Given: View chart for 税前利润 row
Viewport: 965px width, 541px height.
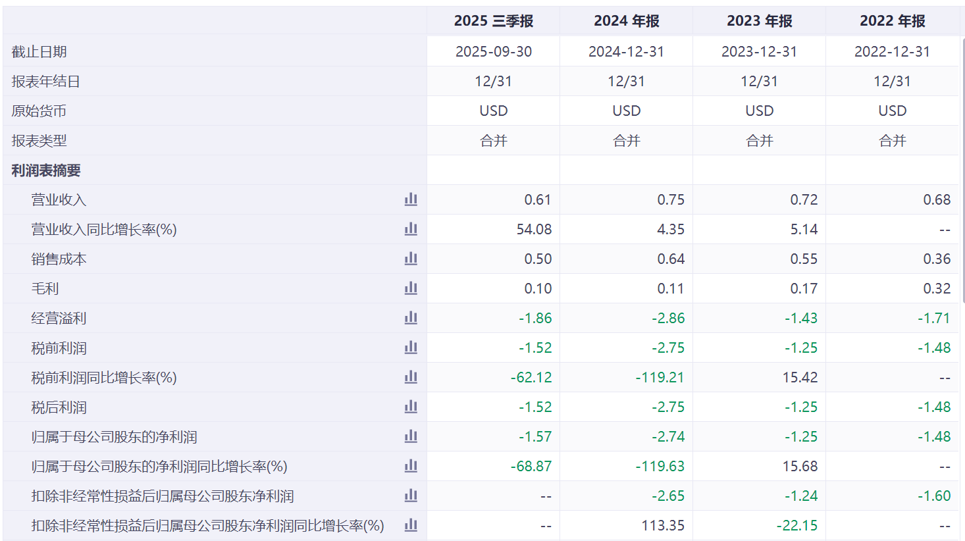Looking at the screenshot, I should [411, 348].
